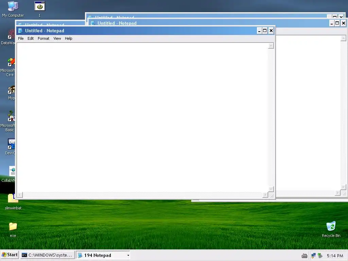The height and width of the screenshot is (261, 348).
Task: Select the Myp desktop shortcut
Action: 11,93
